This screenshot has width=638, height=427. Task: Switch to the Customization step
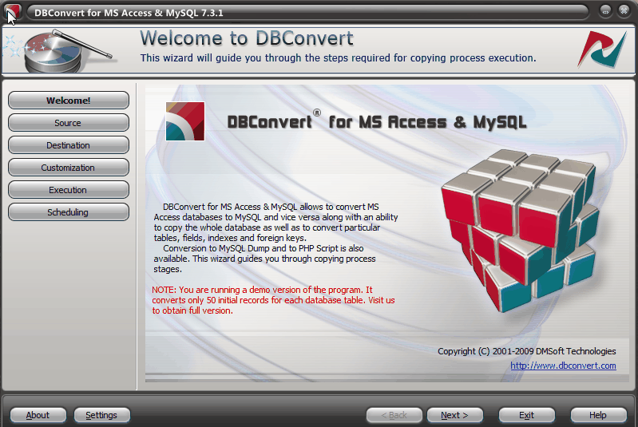tap(69, 168)
